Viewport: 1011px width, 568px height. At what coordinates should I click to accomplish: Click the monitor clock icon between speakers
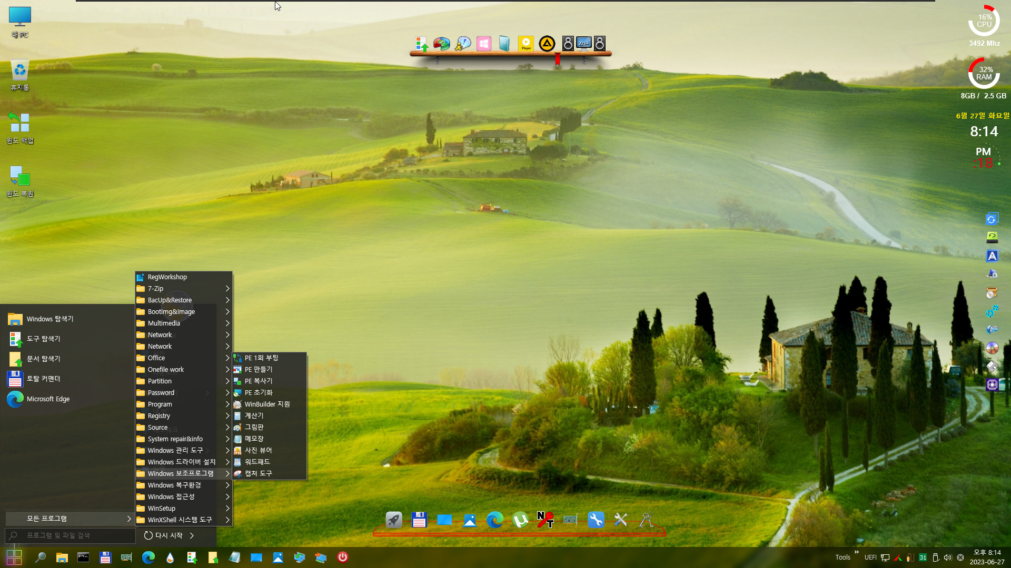[583, 43]
